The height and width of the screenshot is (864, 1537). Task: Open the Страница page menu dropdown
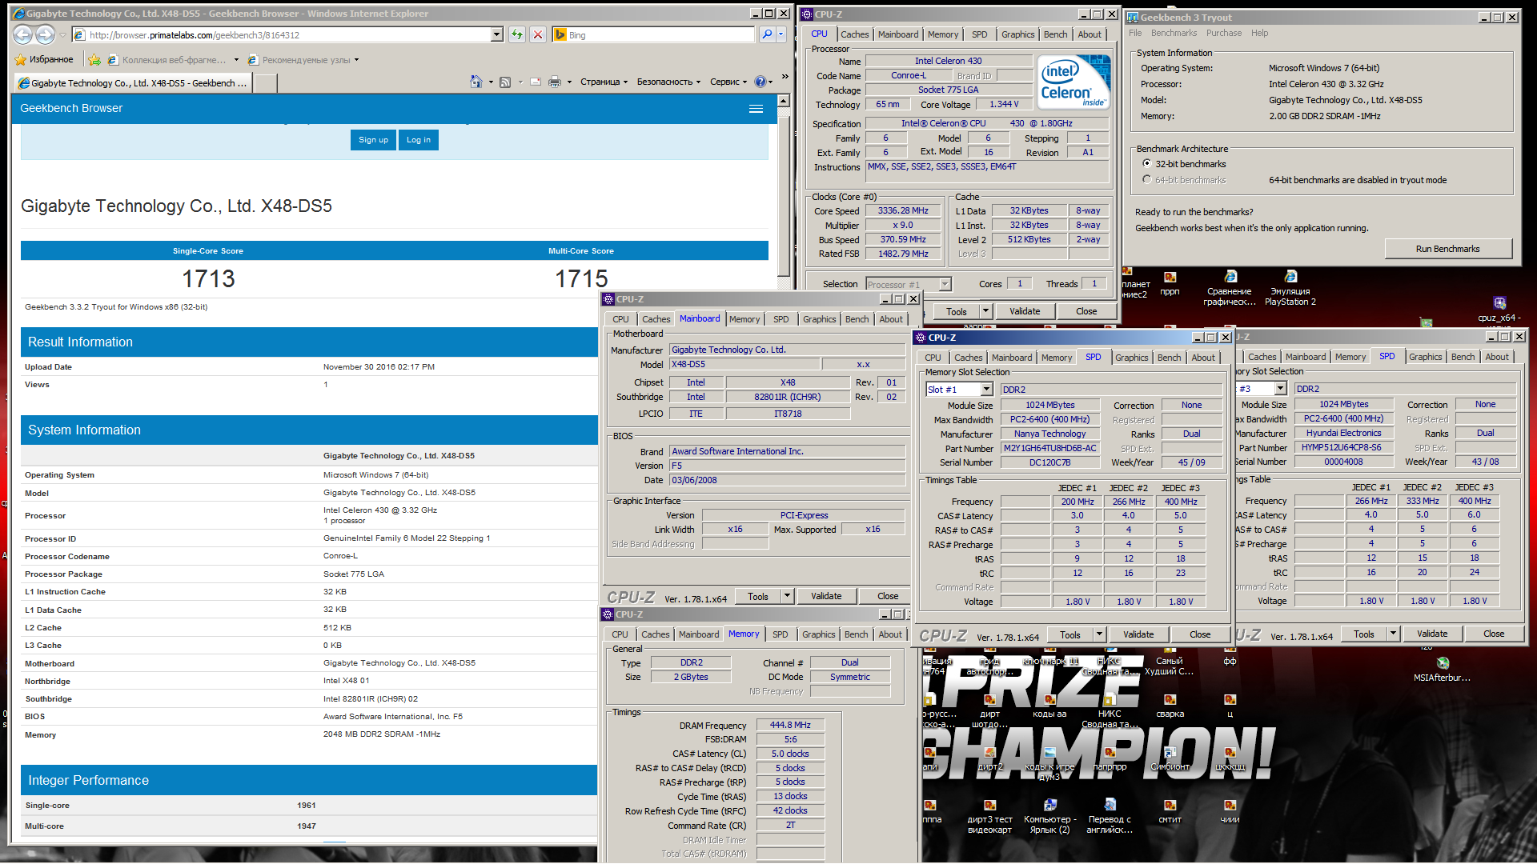(604, 82)
